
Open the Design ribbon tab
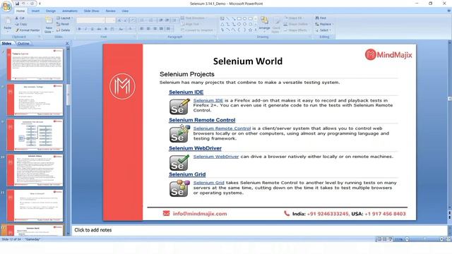click(x=51, y=11)
